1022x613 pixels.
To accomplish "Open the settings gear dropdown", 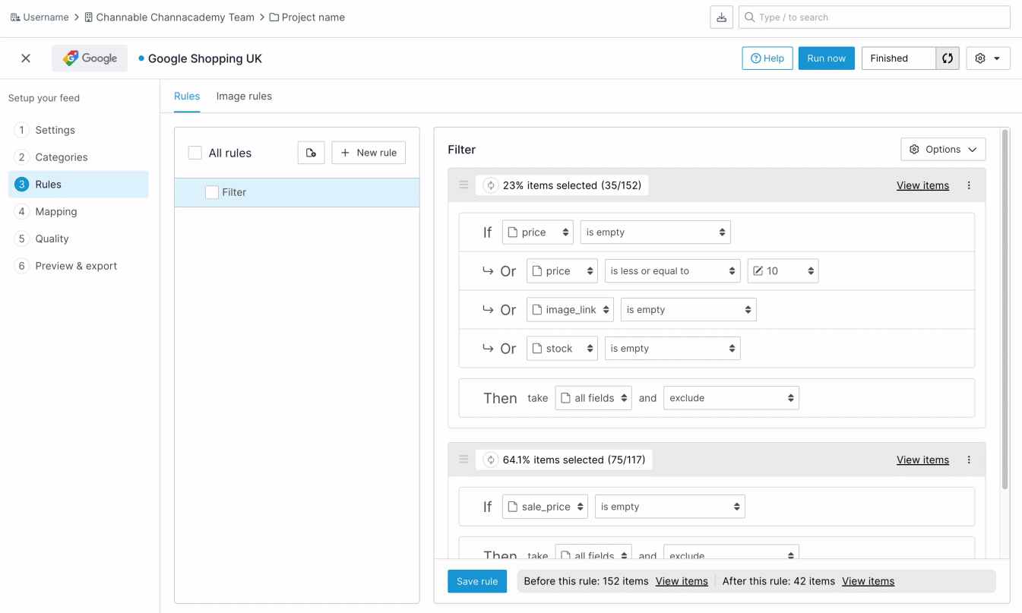I will pyautogui.click(x=988, y=58).
